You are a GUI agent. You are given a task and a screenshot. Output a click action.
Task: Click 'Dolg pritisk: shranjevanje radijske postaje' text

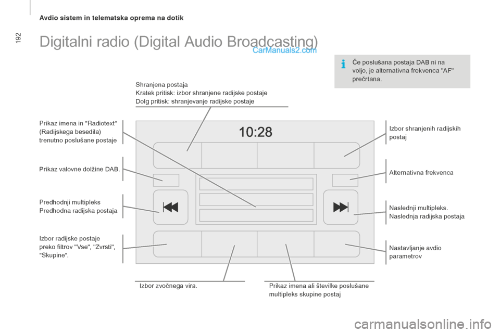(x=195, y=101)
